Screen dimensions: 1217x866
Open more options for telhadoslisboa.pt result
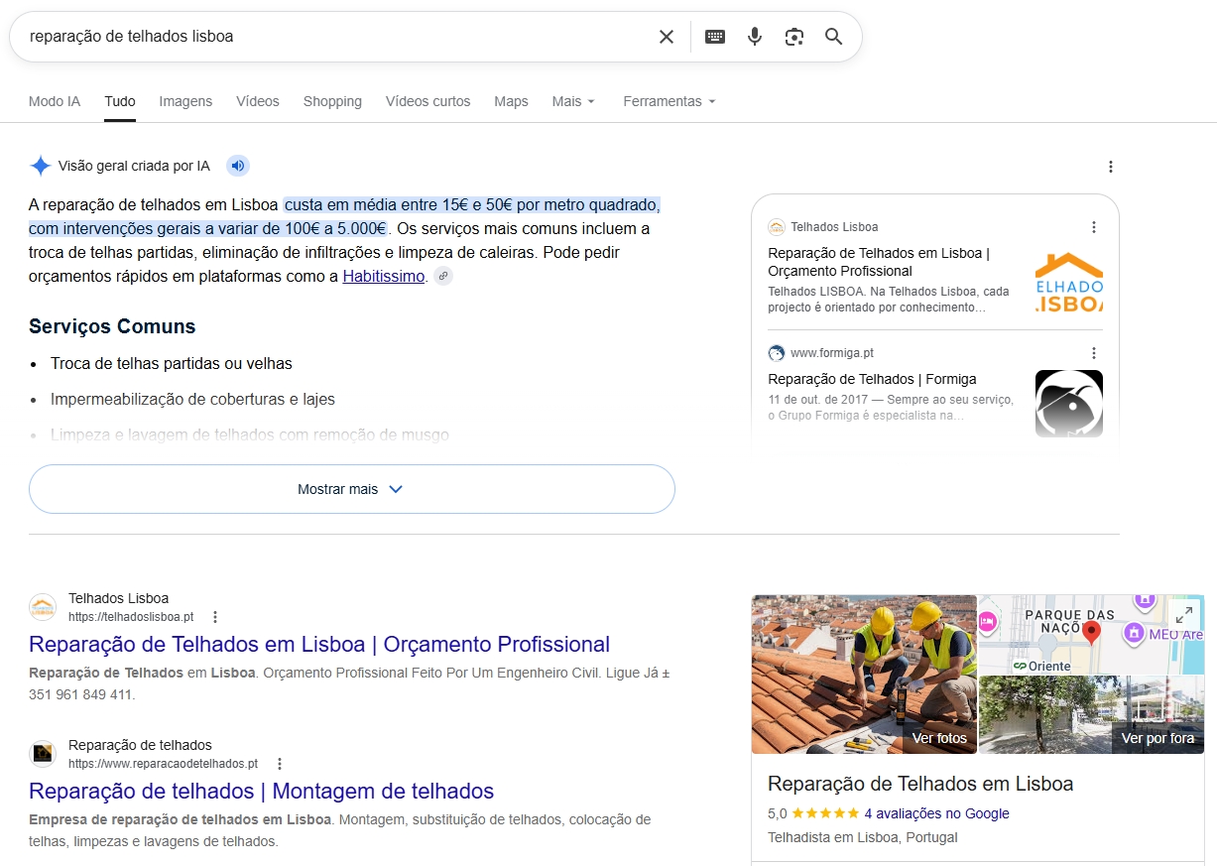(x=215, y=617)
